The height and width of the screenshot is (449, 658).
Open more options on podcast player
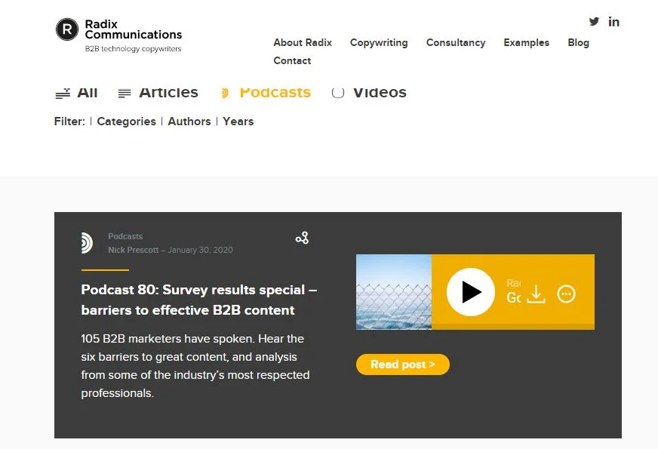(566, 294)
